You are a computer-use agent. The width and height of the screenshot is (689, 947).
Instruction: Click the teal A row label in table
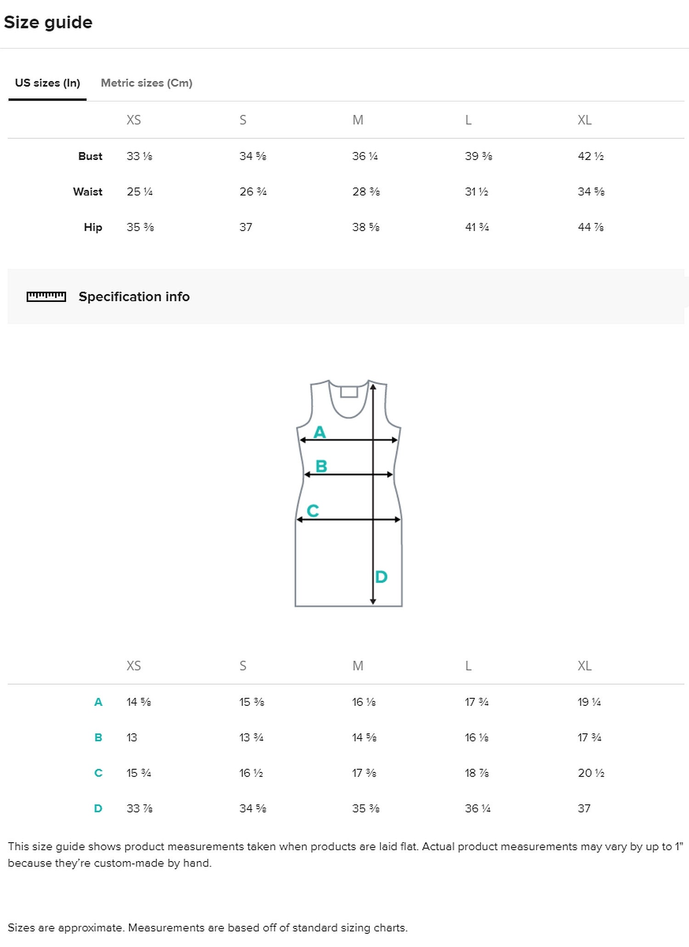tap(98, 702)
